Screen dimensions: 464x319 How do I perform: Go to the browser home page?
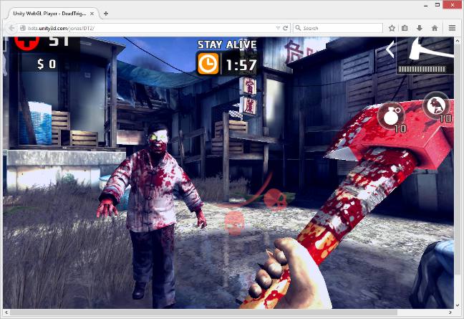pos(435,28)
